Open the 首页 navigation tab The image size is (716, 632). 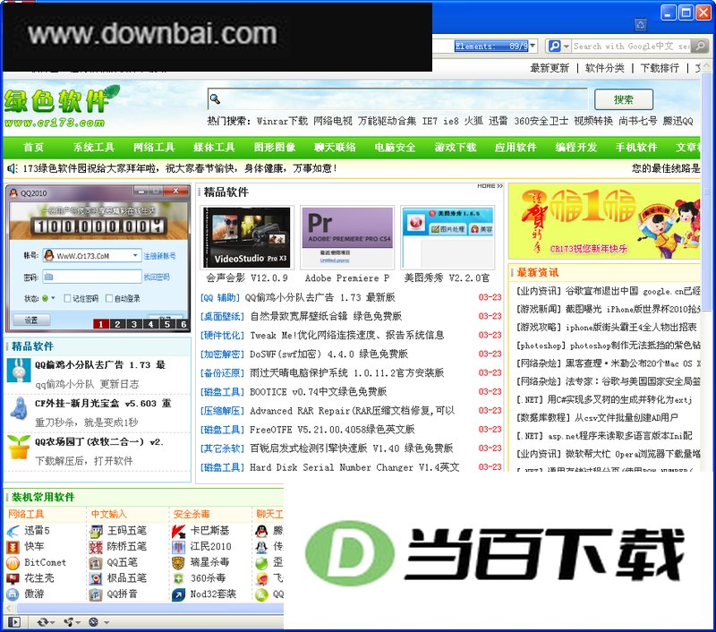point(33,147)
